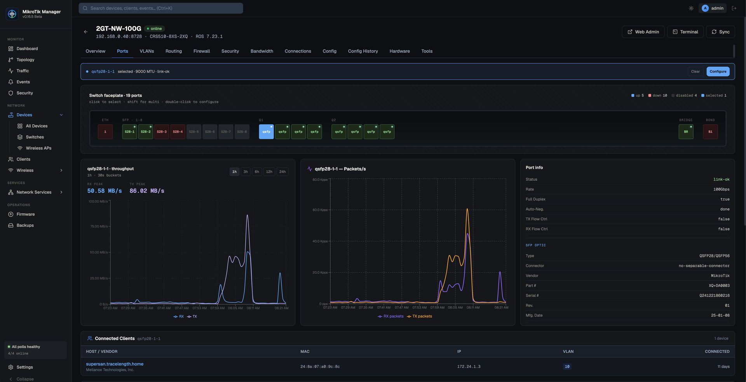Select the BR bridge port tile

(686, 132)
